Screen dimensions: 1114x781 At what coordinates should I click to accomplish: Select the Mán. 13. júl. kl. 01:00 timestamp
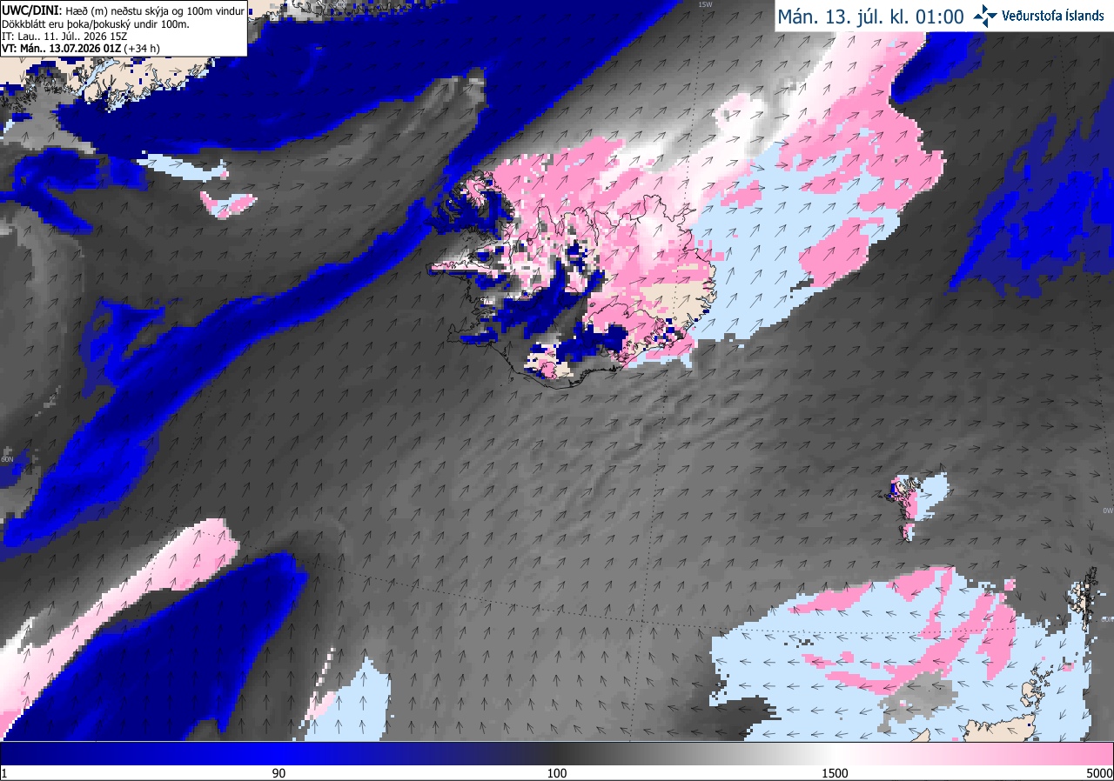(x=870, y=17)
